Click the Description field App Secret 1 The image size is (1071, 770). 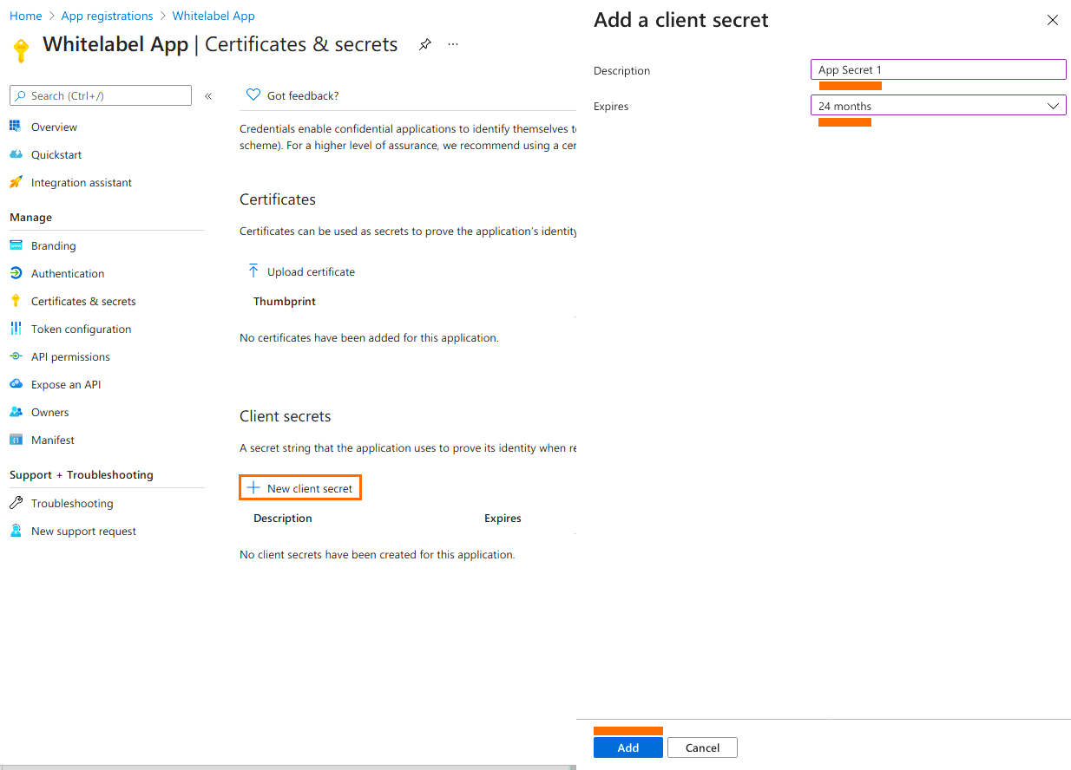[937, 70]
